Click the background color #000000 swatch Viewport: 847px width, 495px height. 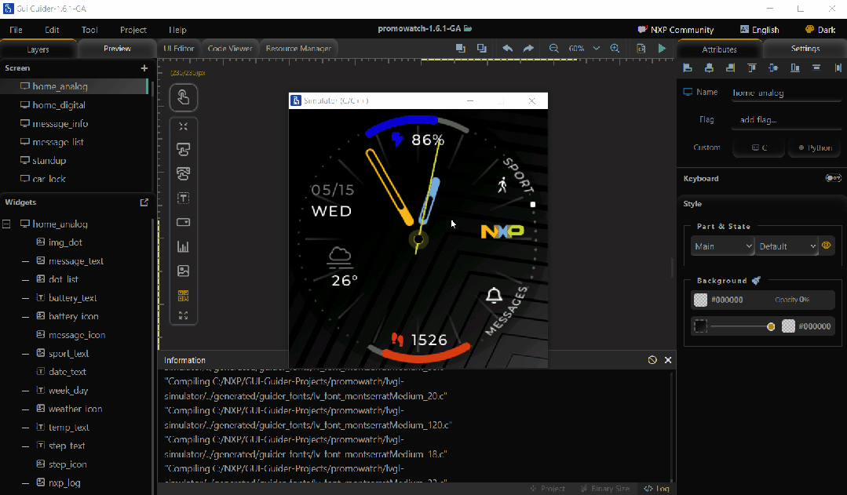coord(700,300)
